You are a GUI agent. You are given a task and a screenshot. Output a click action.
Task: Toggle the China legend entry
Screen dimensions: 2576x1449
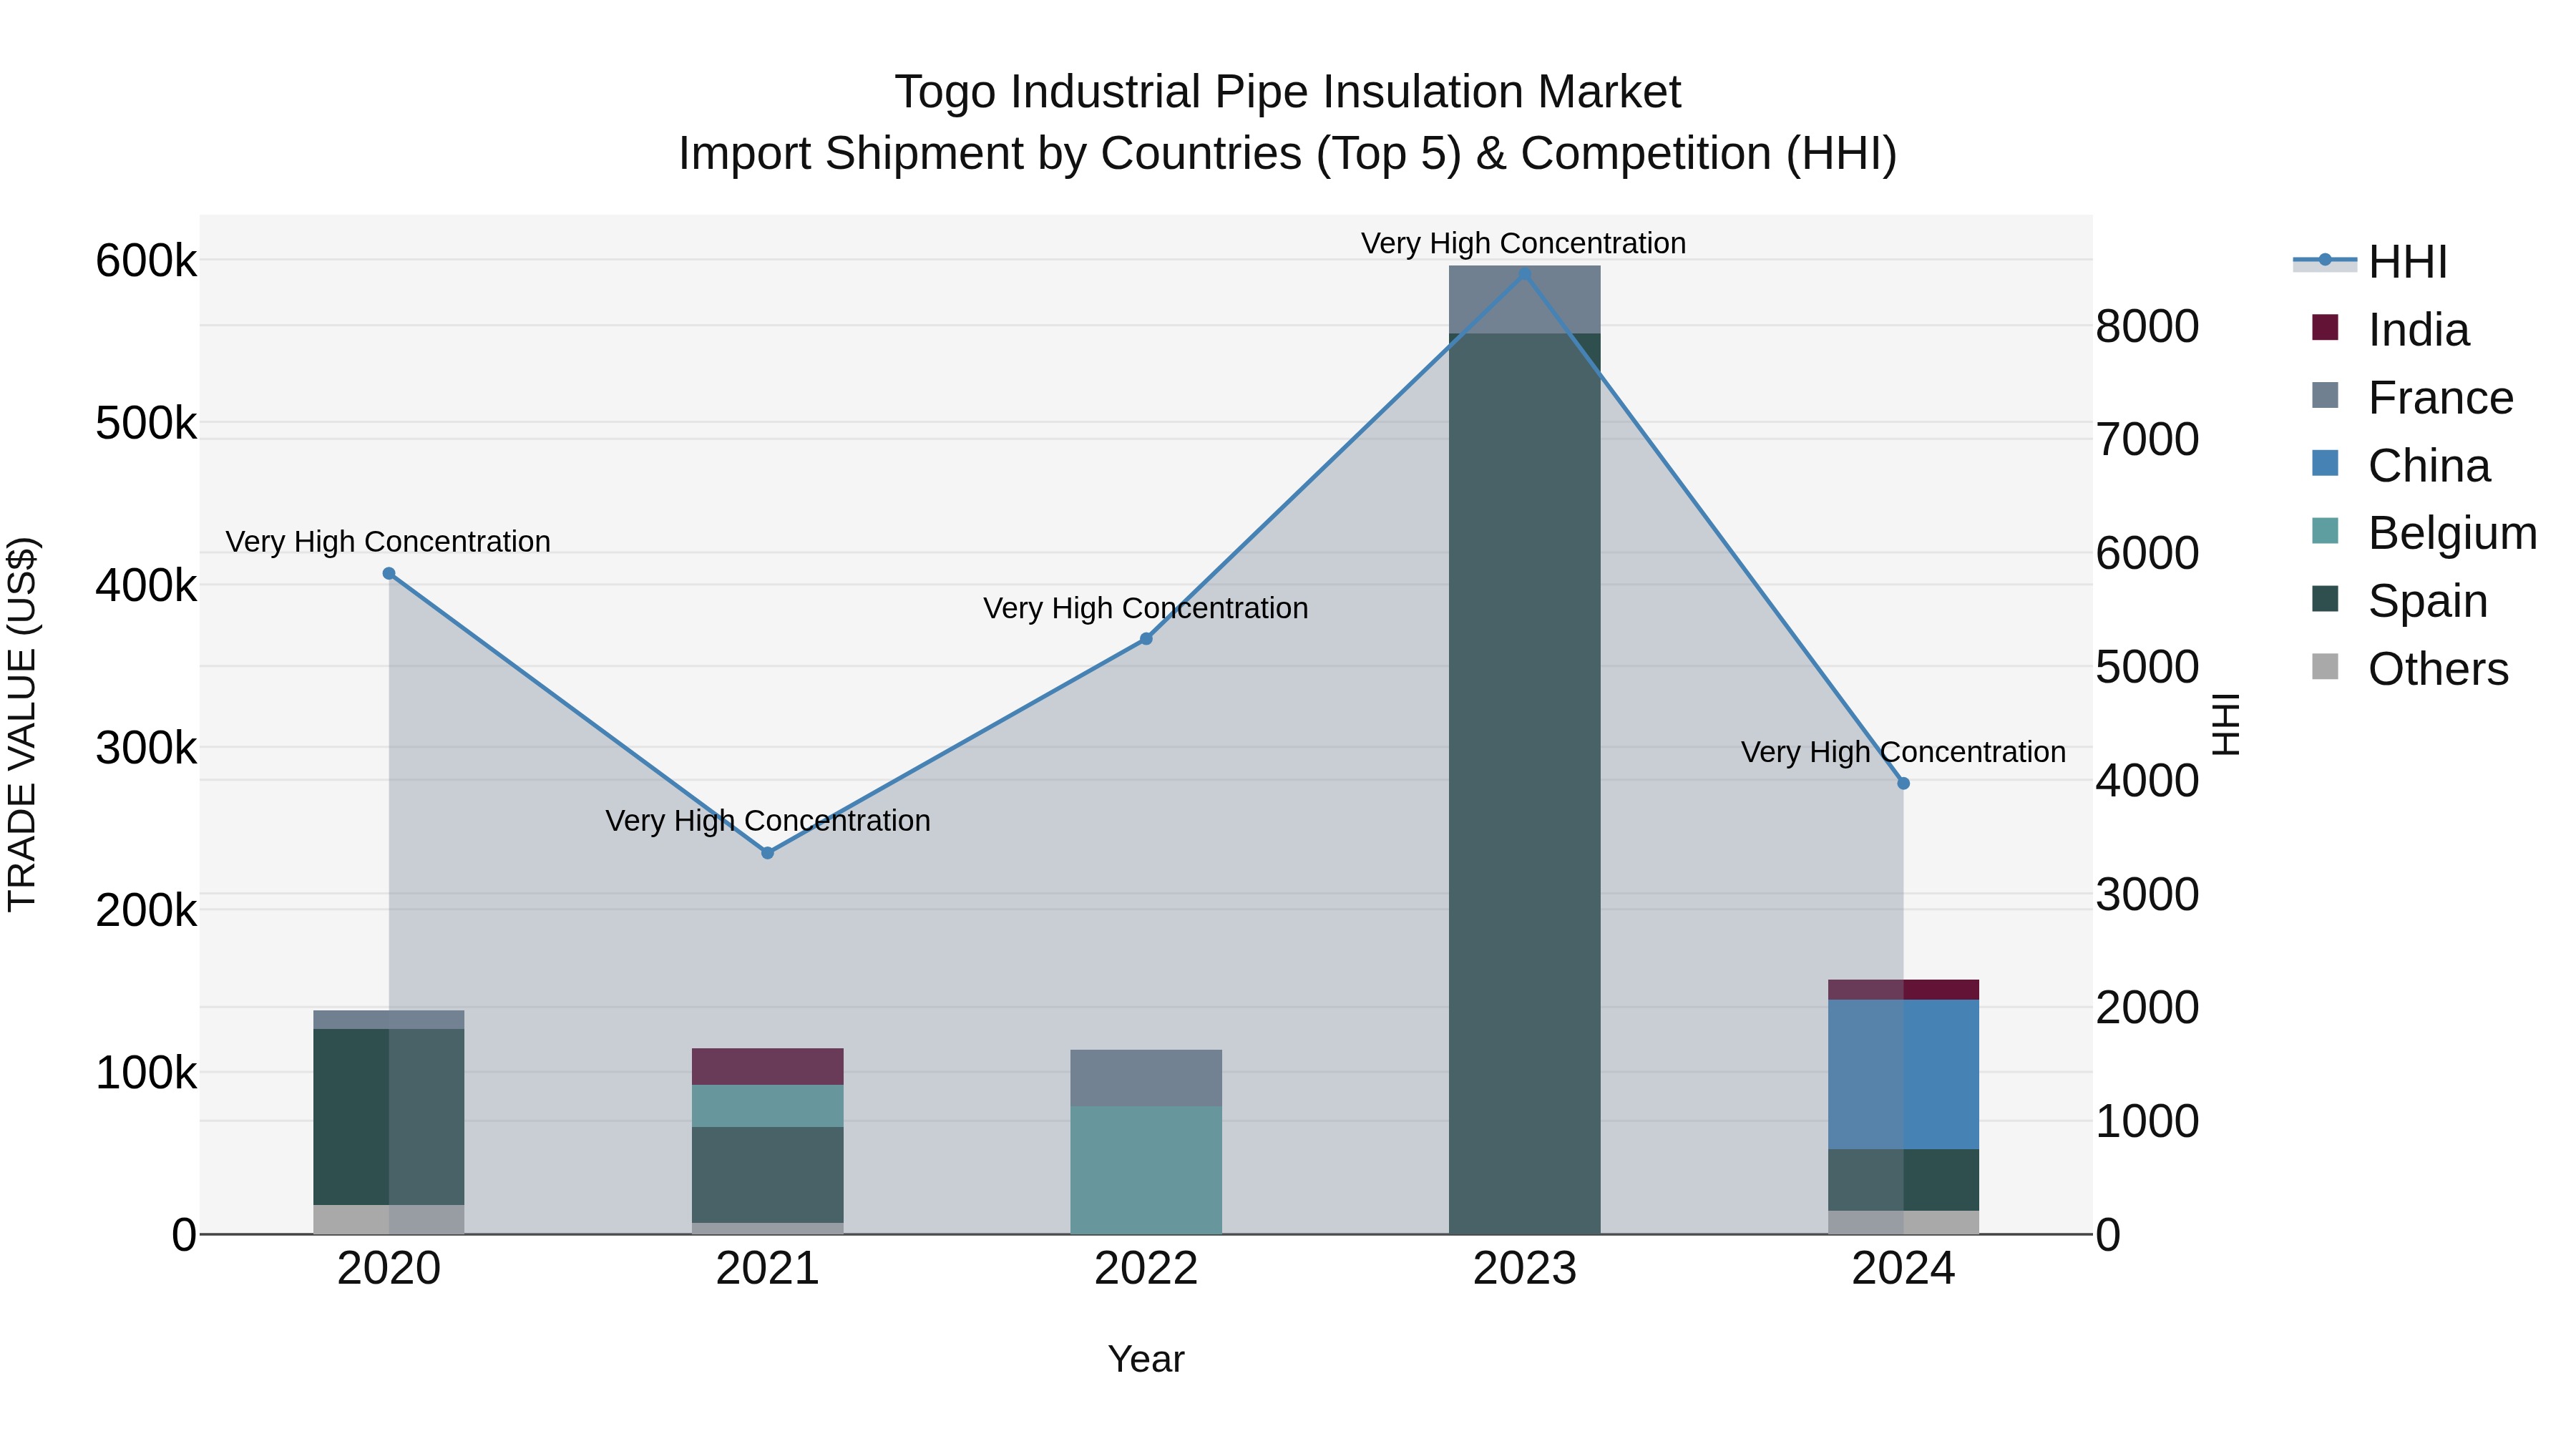click(x=2401, y=466)
